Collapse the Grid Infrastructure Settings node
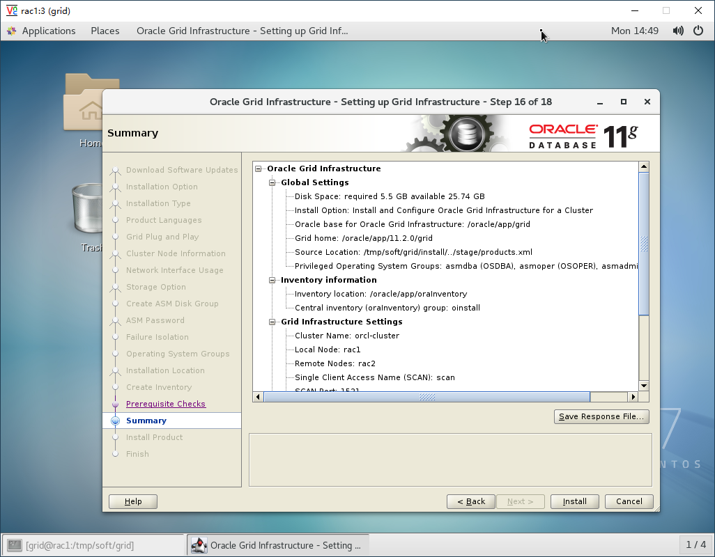This screenshot has height=557, width=715. click(272, 322)
